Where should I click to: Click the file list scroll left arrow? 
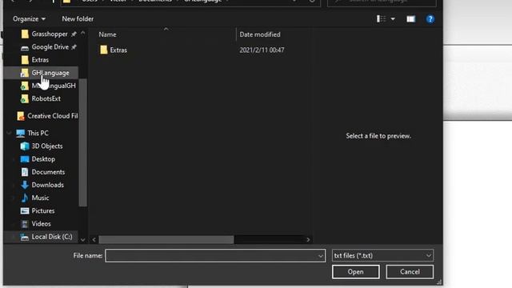94,240
